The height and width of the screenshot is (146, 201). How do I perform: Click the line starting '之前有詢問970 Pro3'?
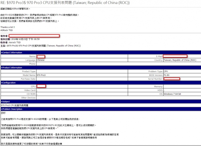tap(40, 119)
